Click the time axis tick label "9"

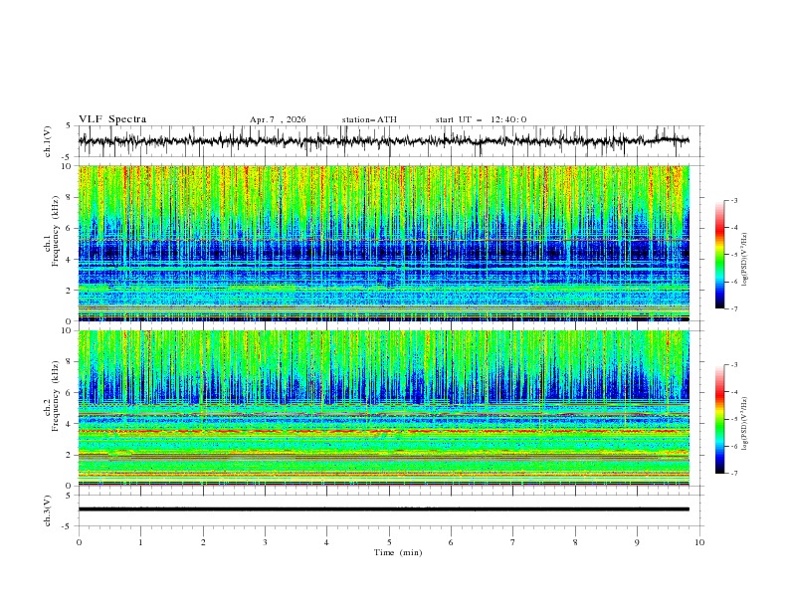click(637, 542)
